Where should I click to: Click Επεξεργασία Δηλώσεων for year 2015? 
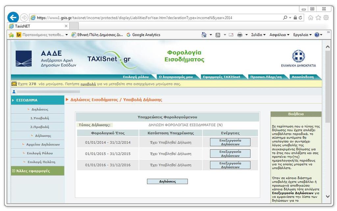tap(230, 153)
